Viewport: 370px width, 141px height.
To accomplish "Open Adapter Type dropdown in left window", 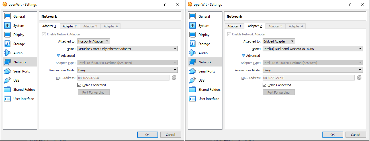I will point(128,63).
